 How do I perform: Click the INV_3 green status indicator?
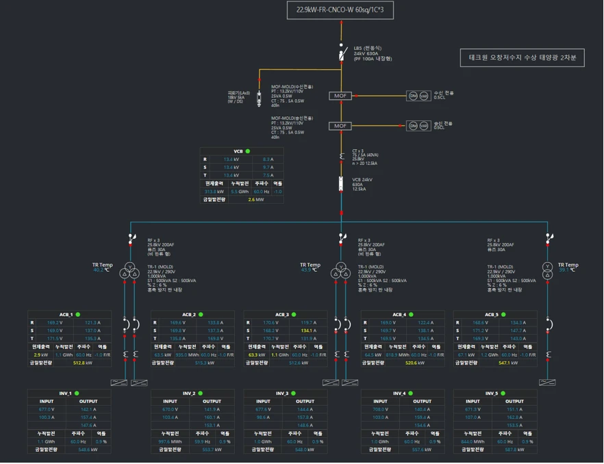click(294, 393)
